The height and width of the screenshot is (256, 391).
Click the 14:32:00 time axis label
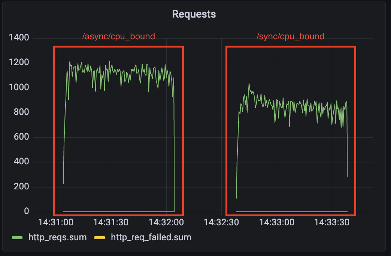[x=166, y=222]
